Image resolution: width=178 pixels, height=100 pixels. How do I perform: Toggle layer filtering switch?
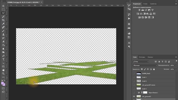pos(176,61)
